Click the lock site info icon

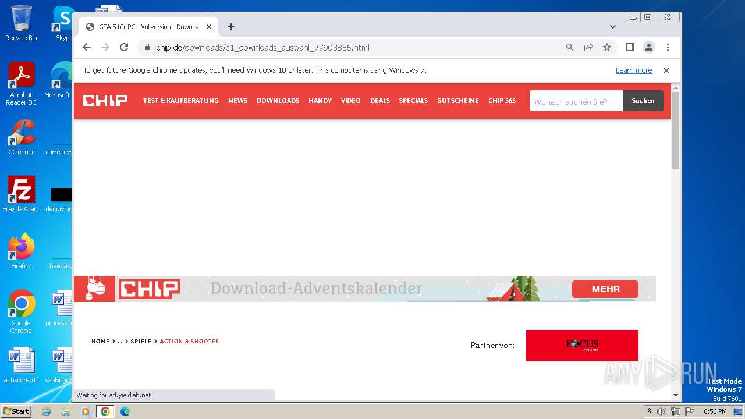point(147,47)
